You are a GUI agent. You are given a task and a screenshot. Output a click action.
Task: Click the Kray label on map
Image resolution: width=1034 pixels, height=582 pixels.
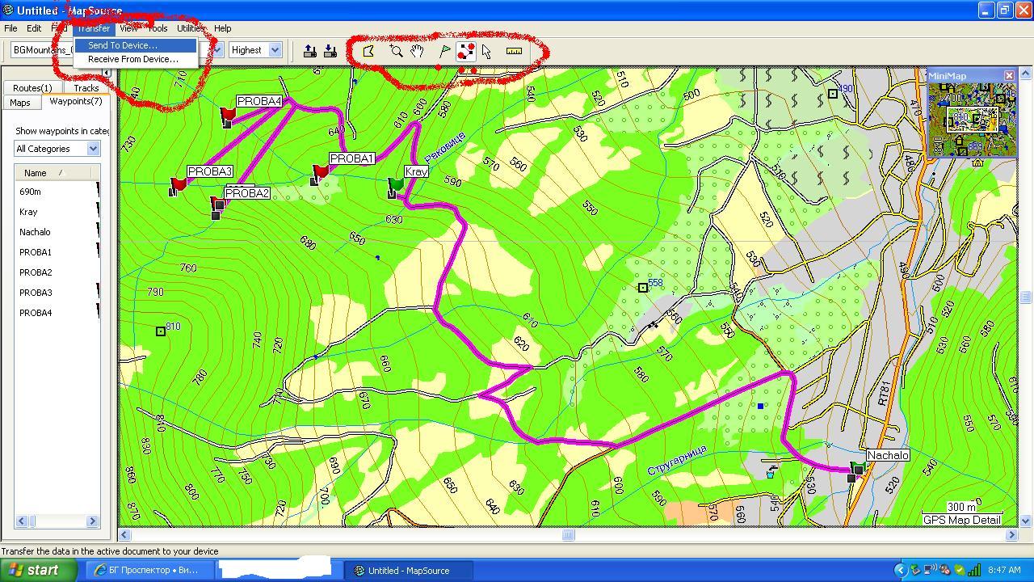click(x=416, y=171)
